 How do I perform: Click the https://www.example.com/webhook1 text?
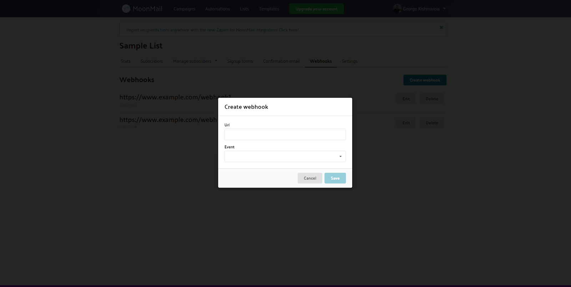click(175, 97)
